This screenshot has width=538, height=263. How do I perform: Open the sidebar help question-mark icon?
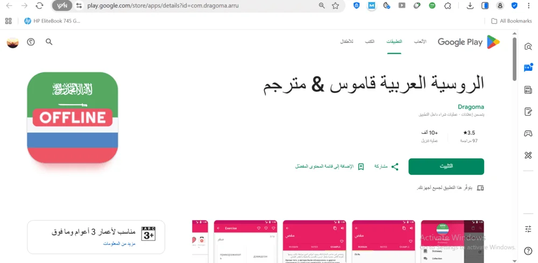pos(528,251)
